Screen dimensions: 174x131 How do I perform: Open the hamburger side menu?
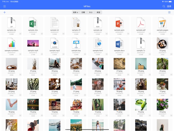point(5,6)
